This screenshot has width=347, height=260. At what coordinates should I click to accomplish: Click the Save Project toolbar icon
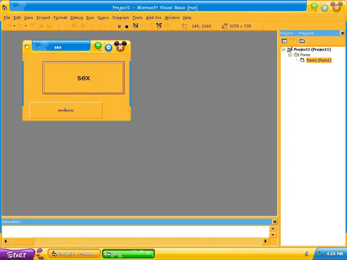(49, 26)
